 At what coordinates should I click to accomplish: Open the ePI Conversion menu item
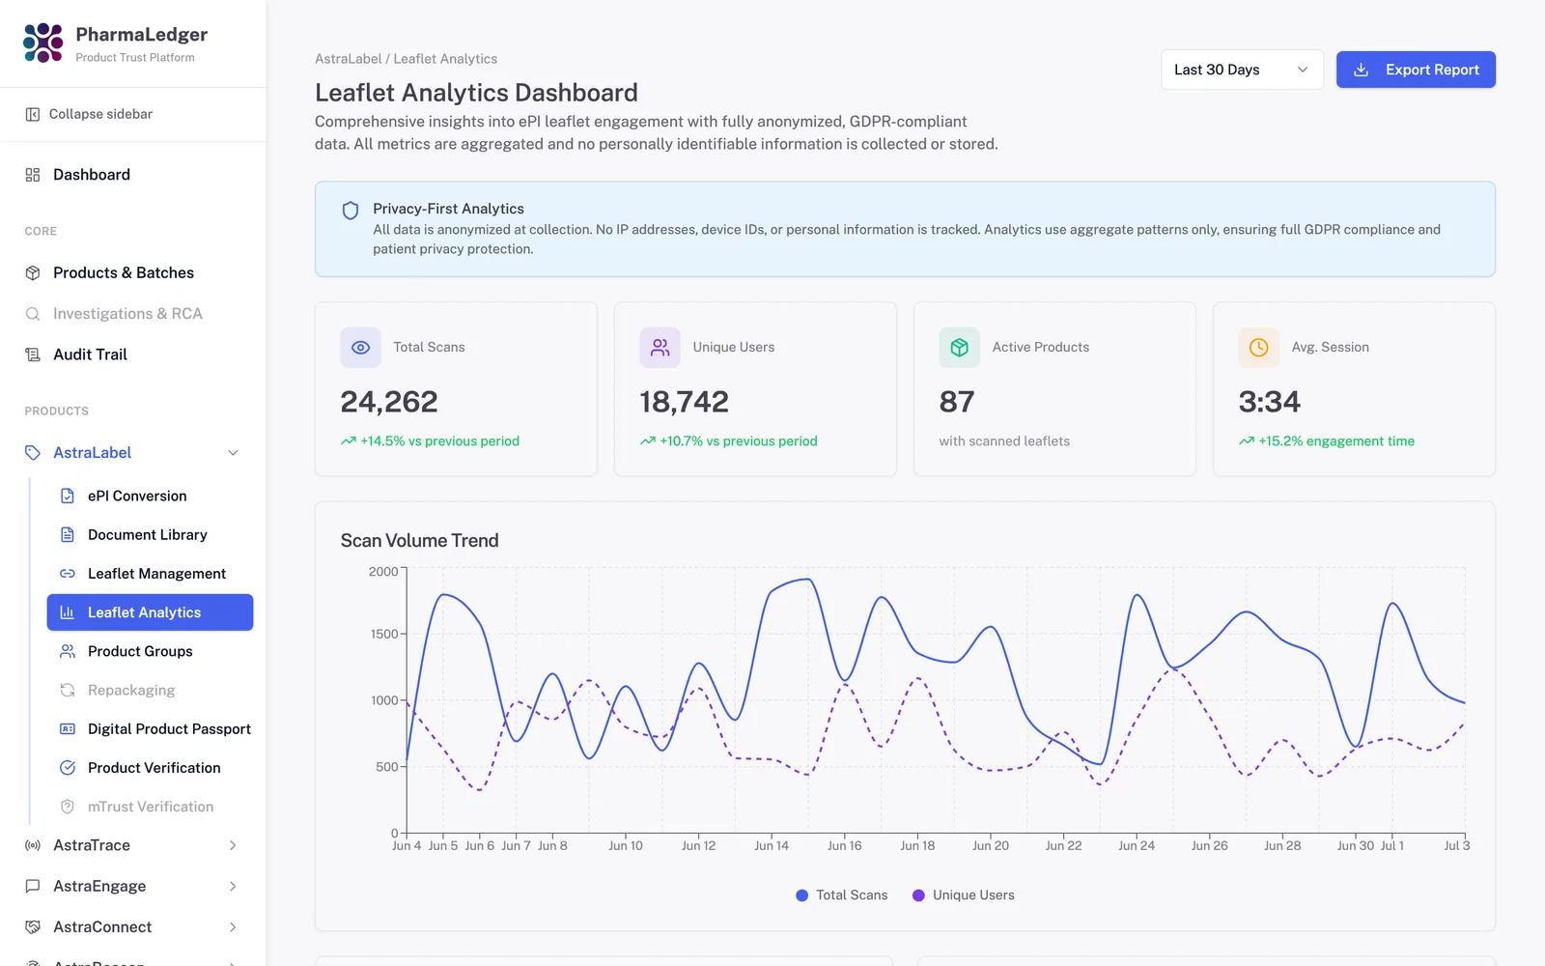coord(150,496)
